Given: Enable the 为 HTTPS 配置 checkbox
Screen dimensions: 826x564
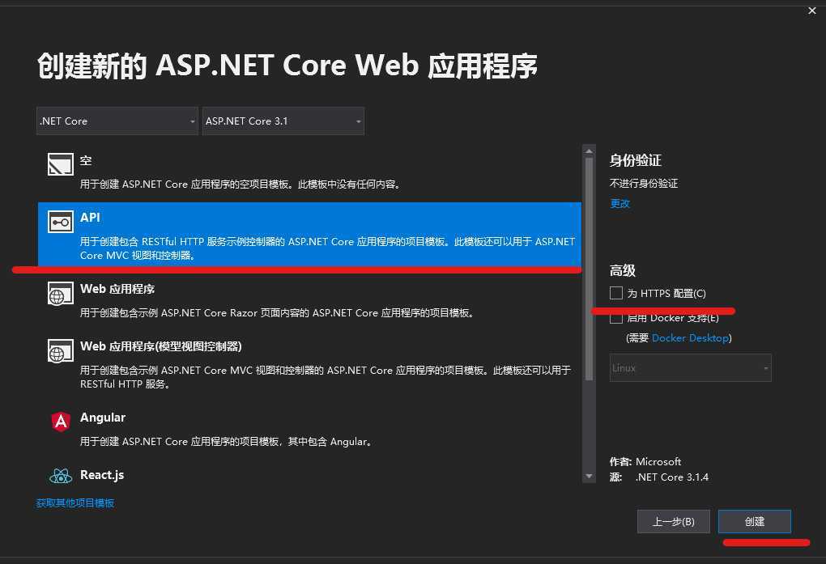Looking at the screenshot, I should [615, 293].
